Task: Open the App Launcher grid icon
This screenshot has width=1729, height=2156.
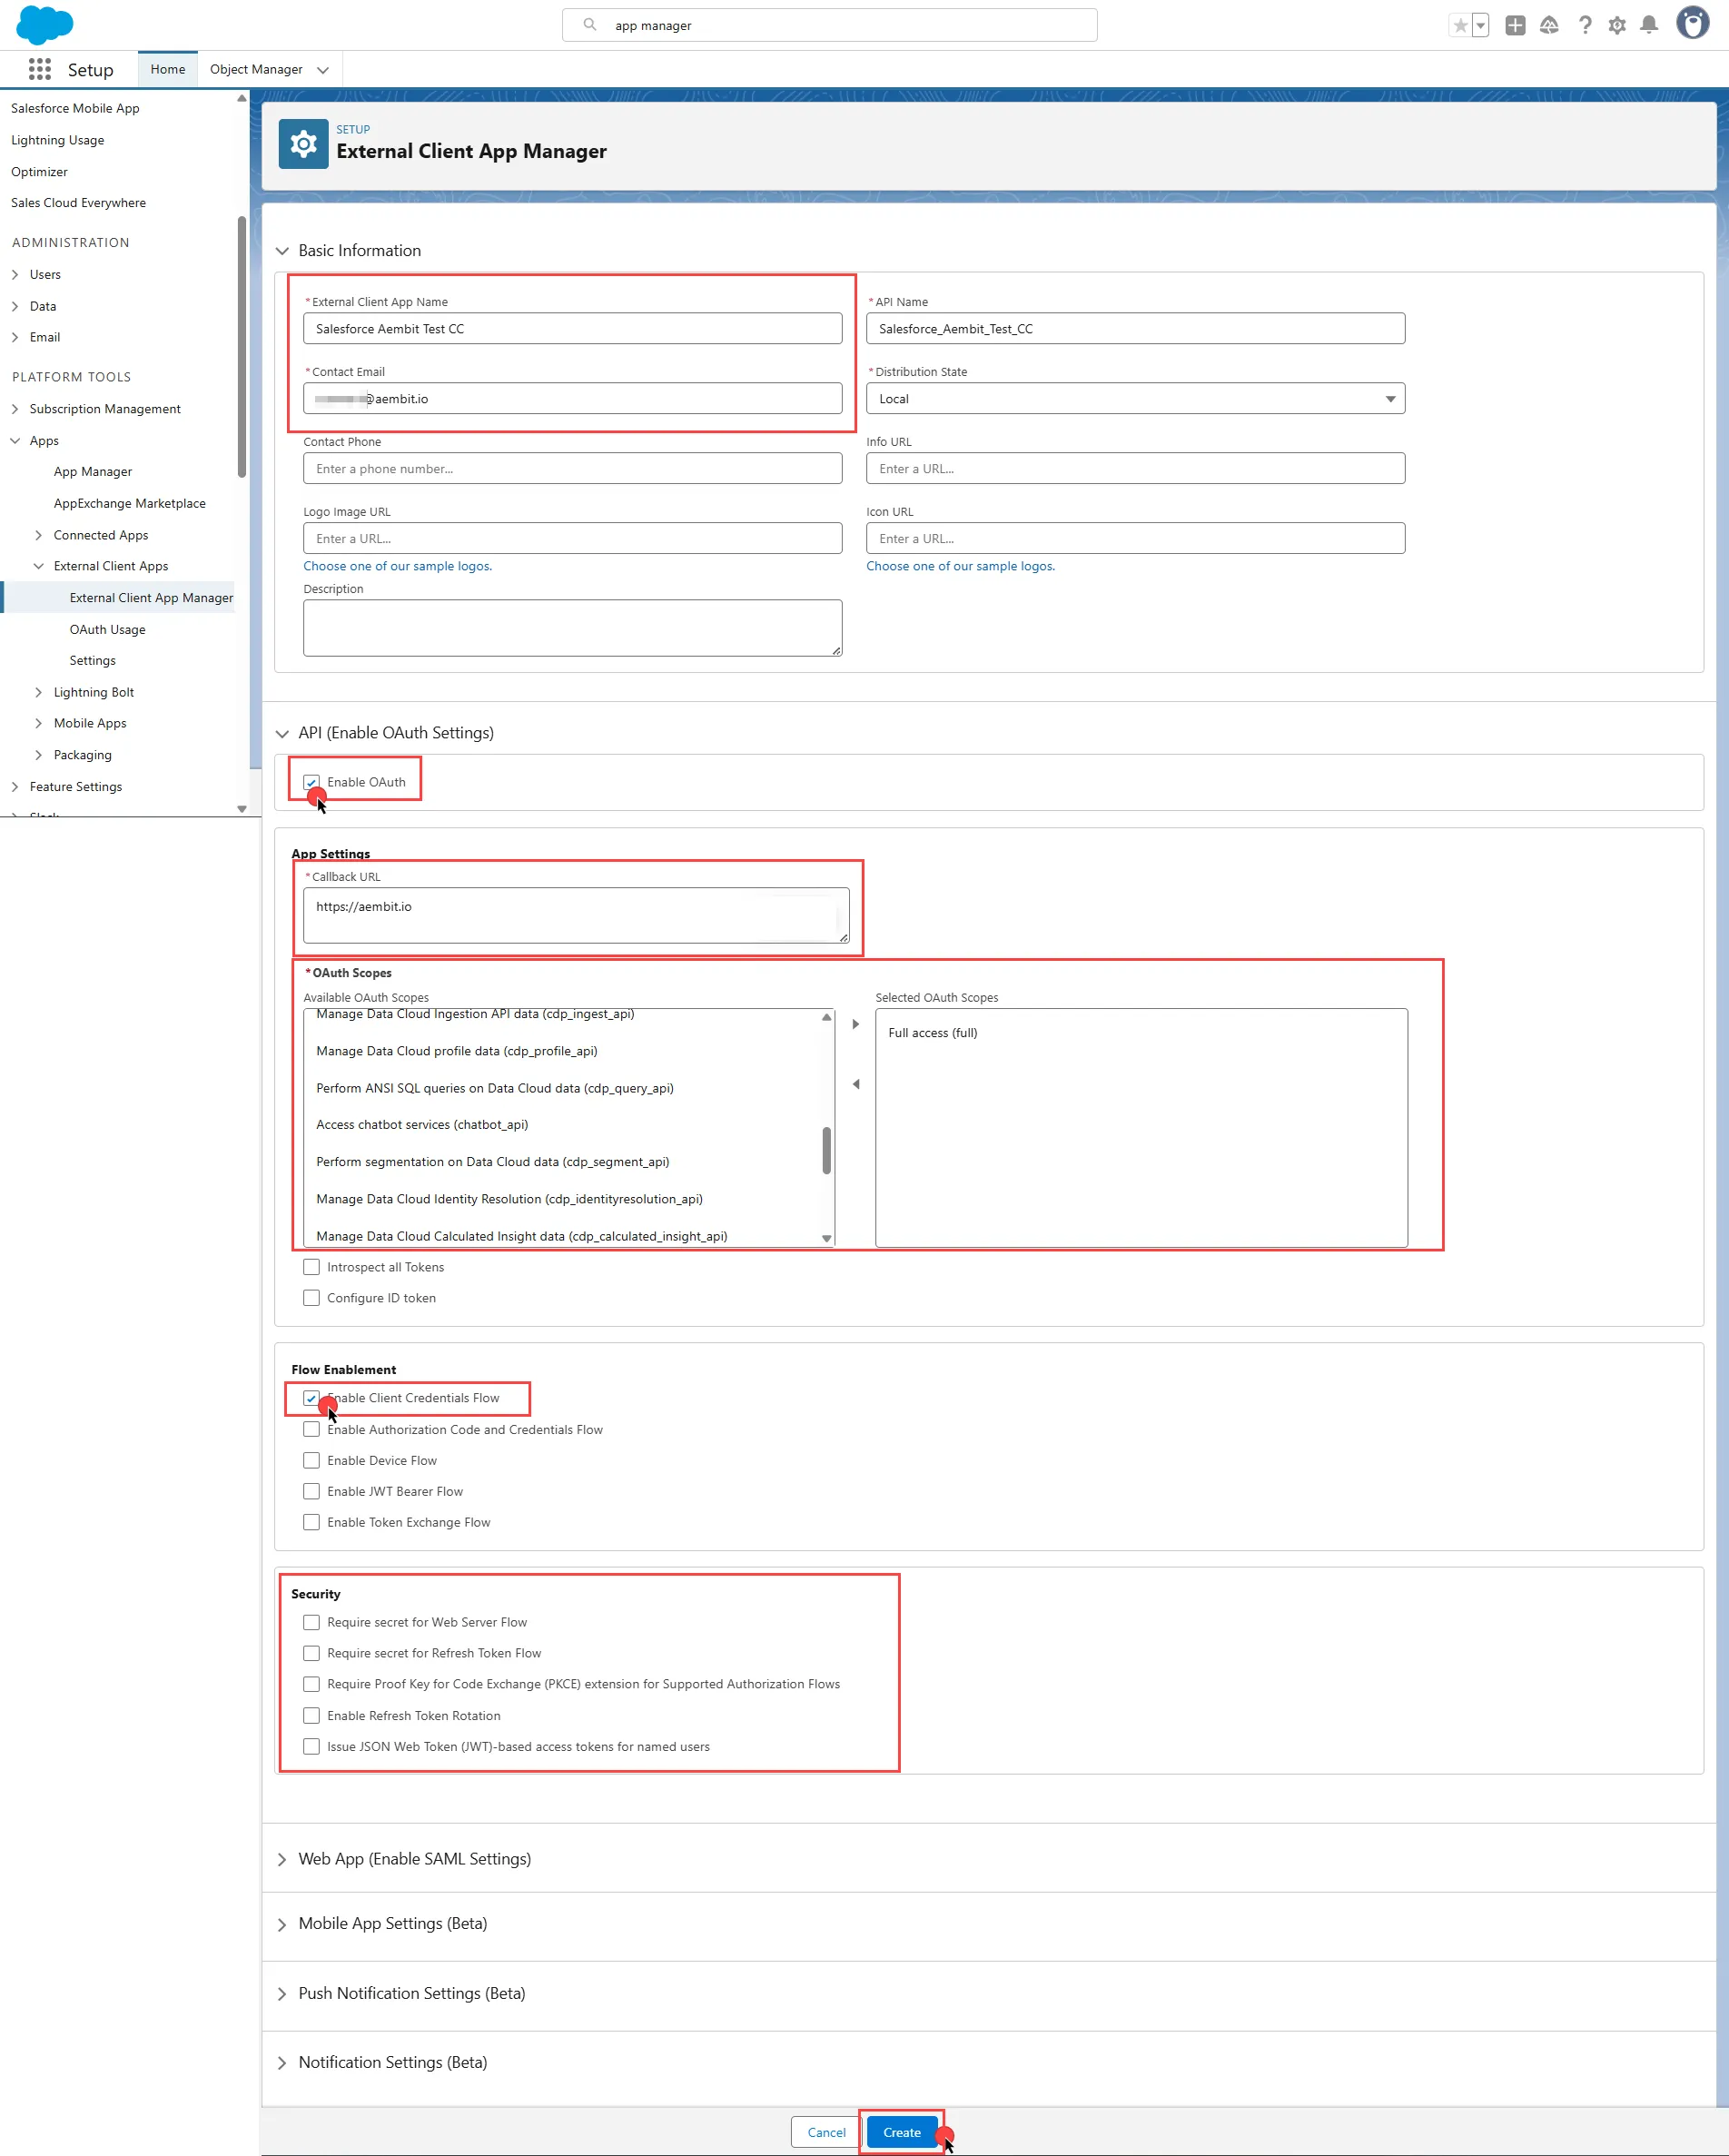Action: pyautogui.click(x=39, y=69)
